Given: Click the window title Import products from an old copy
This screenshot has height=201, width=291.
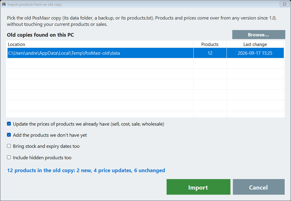Looking at the screenshot, I should 35,5.
